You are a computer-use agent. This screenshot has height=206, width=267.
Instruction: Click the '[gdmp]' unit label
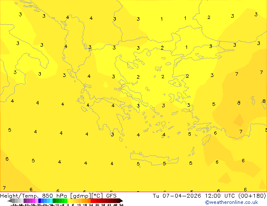click(81, 196)
